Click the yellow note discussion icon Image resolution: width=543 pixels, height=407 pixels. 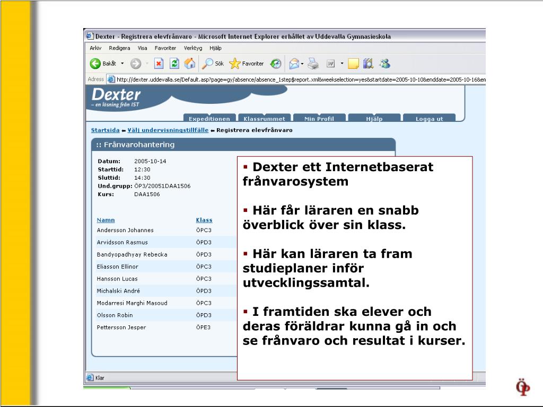pos(353,64)
